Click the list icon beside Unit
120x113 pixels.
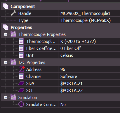click(x=21, y=55)
